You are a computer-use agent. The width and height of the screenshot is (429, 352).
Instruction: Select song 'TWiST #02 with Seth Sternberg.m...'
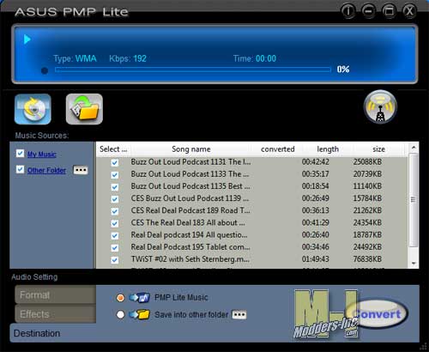[x=190, y=259]
